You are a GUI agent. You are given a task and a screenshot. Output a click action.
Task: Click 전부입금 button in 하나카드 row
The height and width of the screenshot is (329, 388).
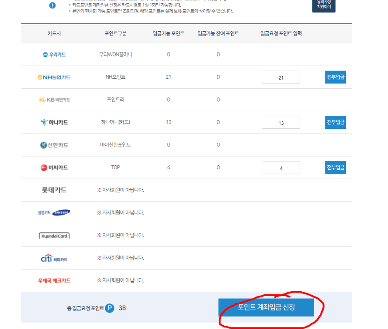(335, 122)
